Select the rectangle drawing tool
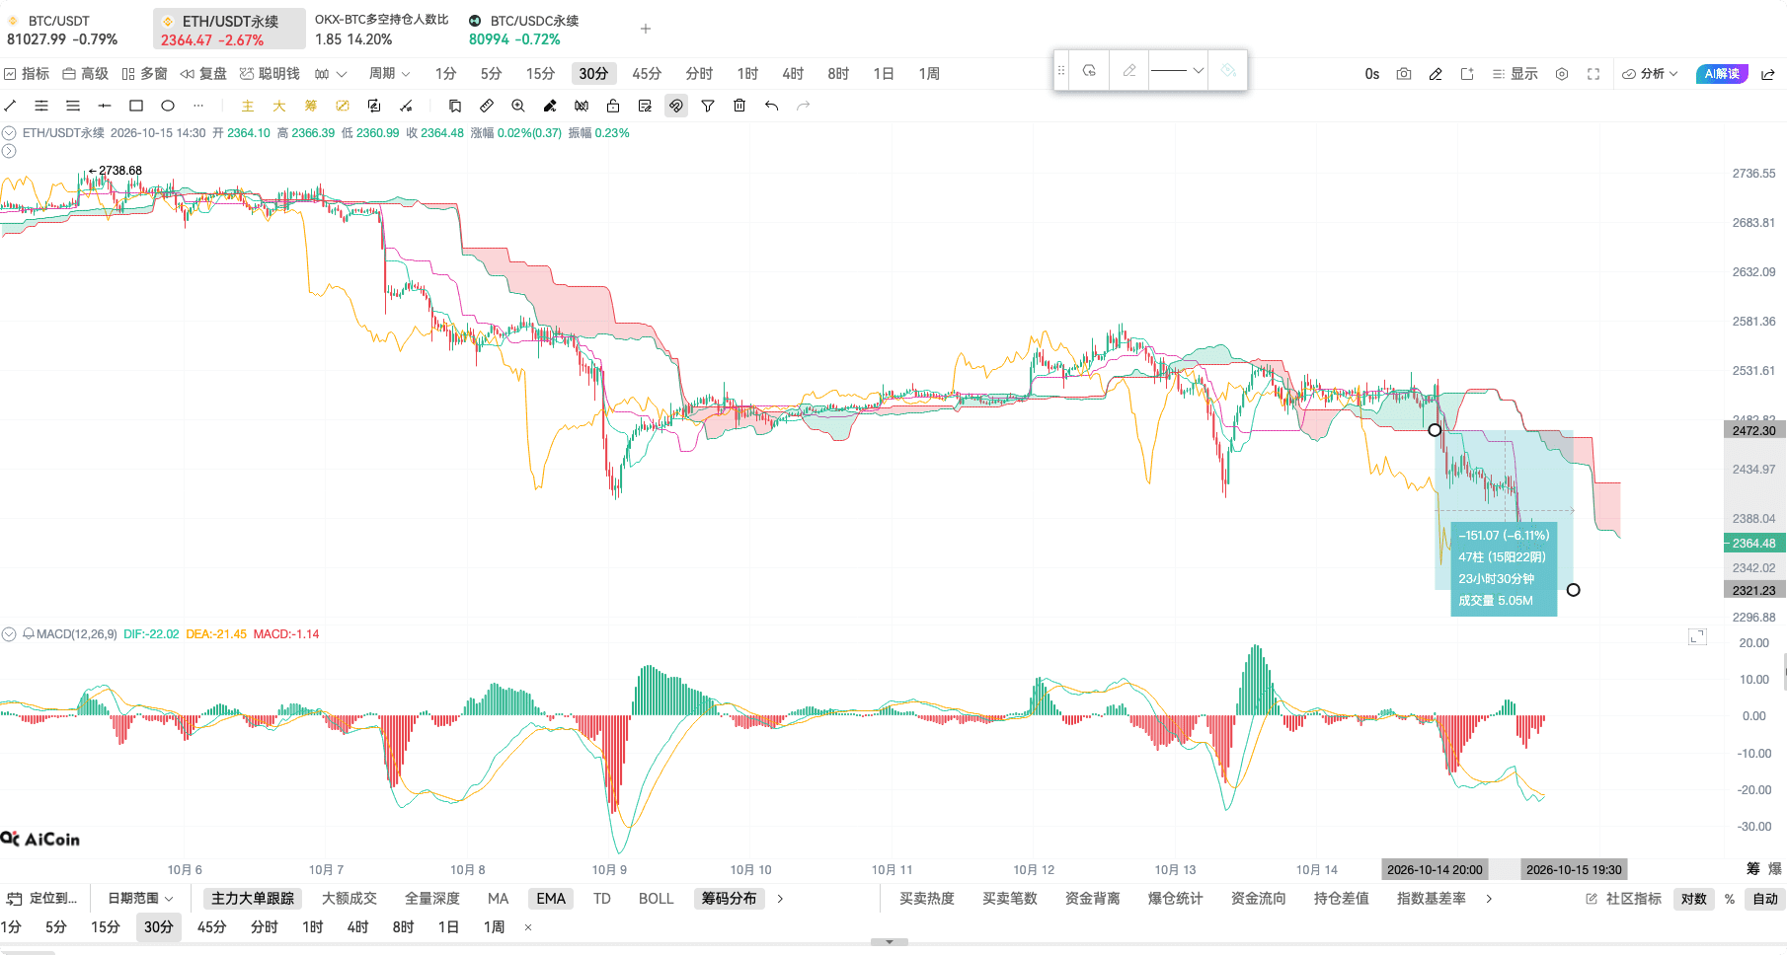Screen dimensions: 1787x955 click(136, 106)
